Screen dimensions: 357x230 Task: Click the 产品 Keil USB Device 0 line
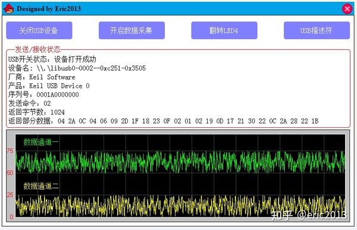click(x=49, y=86)
